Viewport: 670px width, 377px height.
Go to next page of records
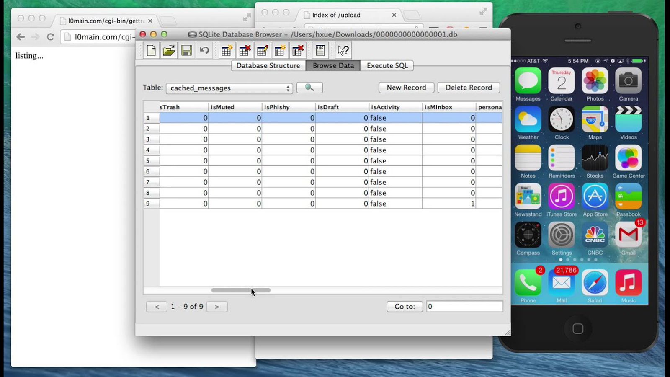coord(217,307)
